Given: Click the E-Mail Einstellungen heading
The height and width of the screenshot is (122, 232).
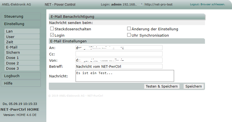Looking at the screenshot, I should click(68, 41).
